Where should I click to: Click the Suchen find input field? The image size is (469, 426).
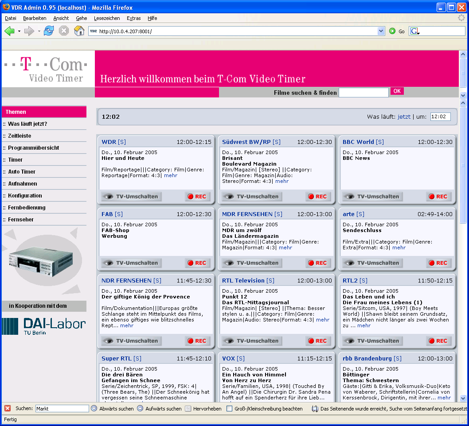(62, 408)
